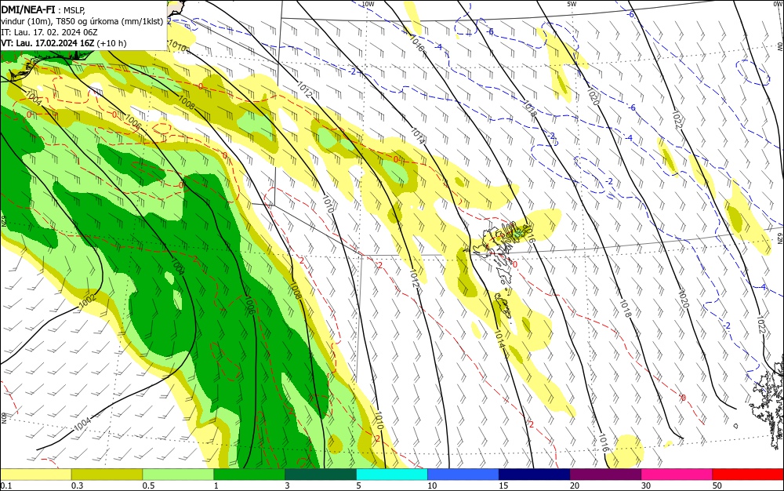Click the legend value "10"
784x491 pixels.
(x=432, y=486)
